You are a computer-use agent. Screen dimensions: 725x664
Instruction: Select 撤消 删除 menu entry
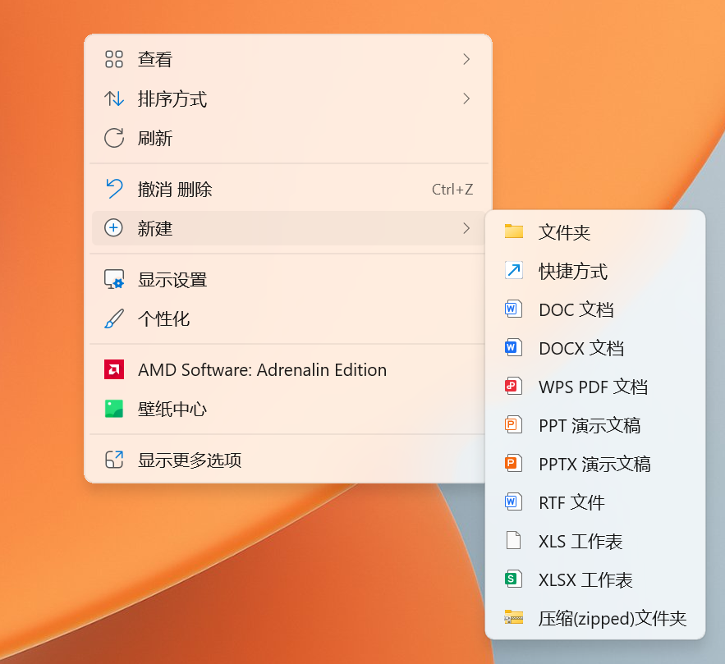coord(174,190)
